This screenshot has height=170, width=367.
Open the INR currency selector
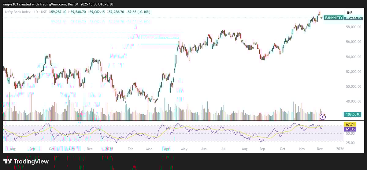point(350,12)
